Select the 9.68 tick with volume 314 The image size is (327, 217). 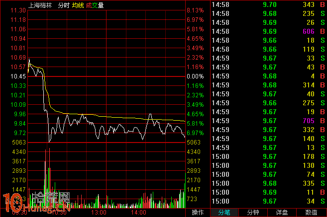tap(268, 85)
